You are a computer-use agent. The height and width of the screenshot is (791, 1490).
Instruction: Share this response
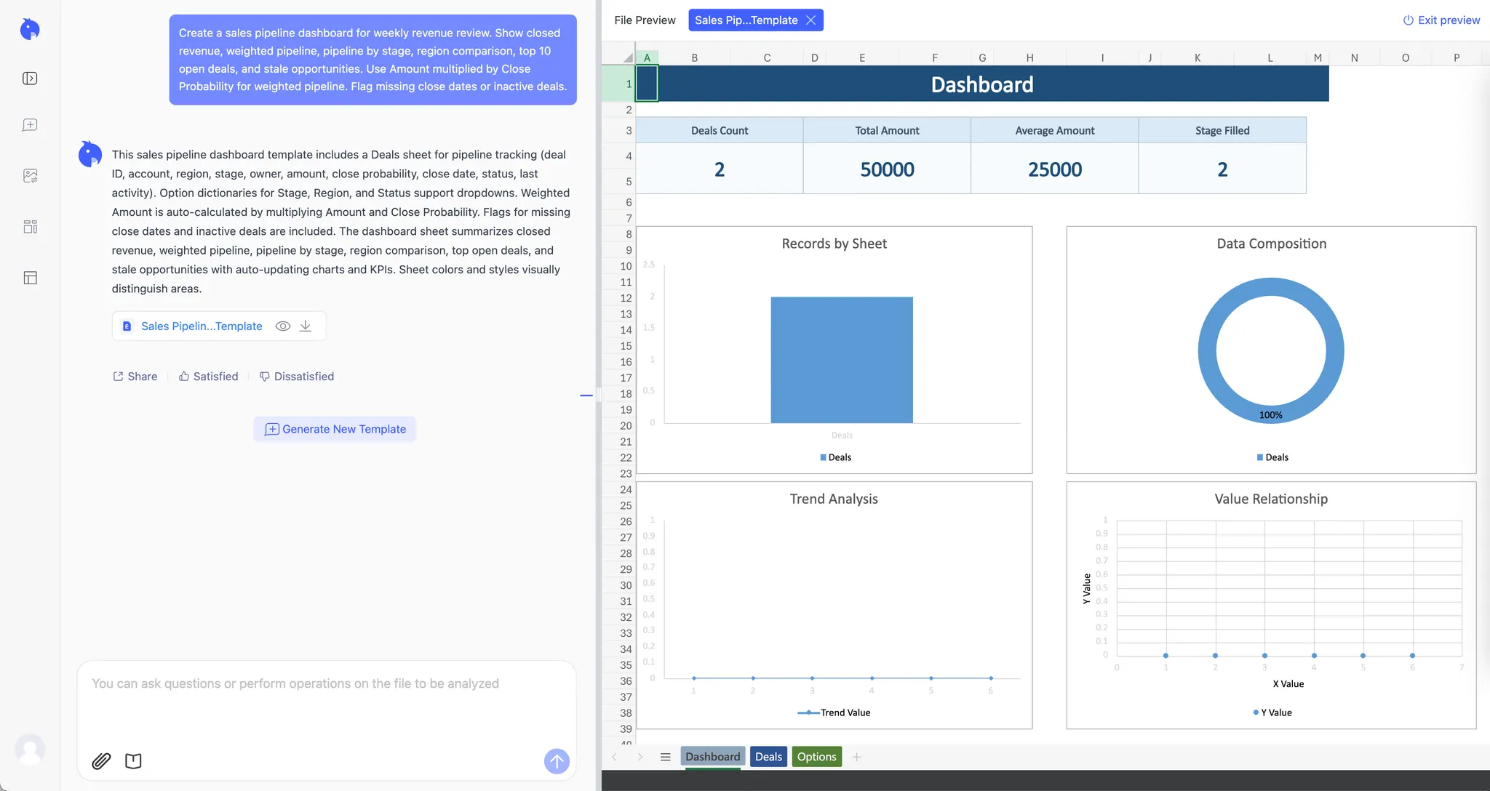click(x=135, y=377)
